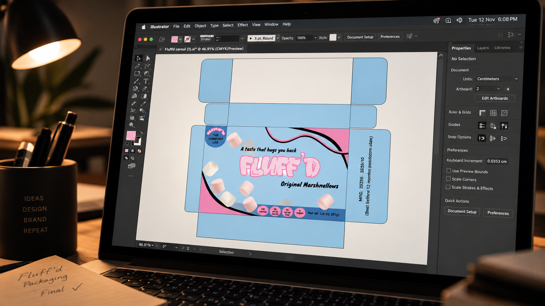Toggle snap to point option

481,138
